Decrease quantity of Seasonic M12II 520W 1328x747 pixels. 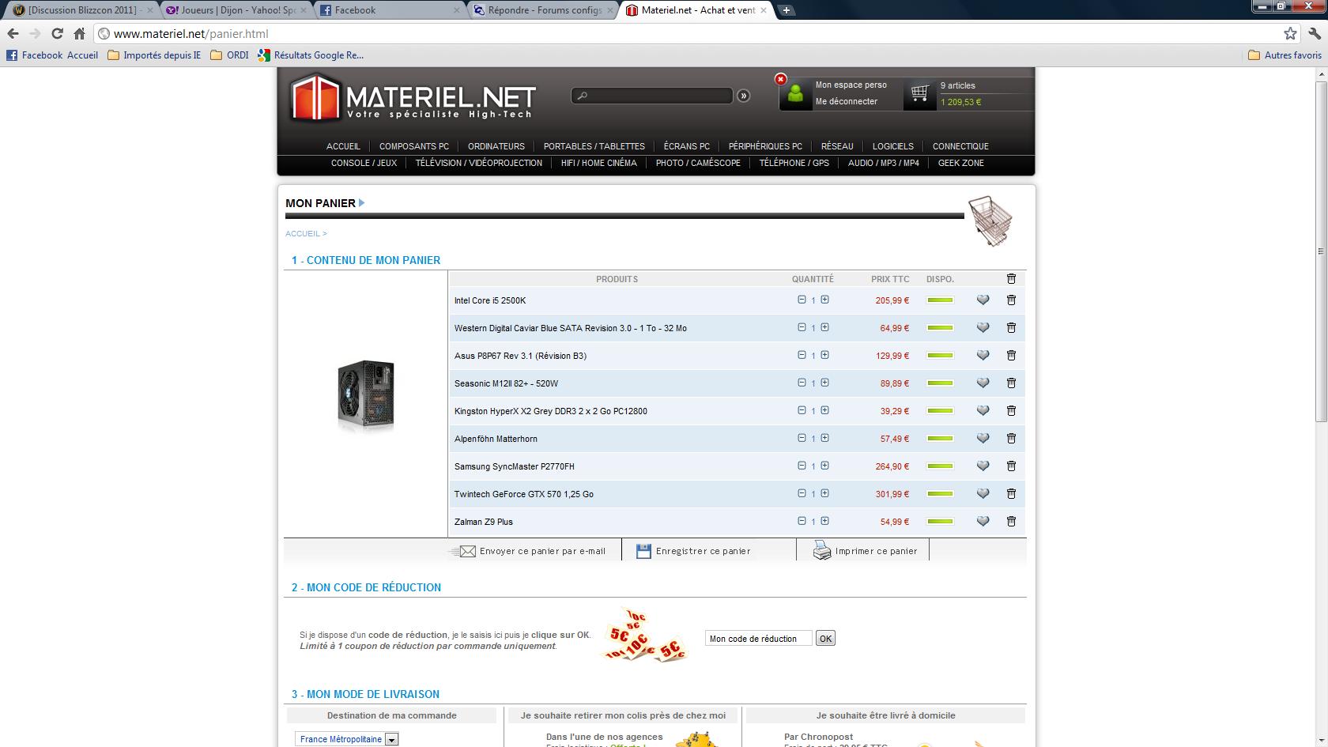click(x=802, y=383)
